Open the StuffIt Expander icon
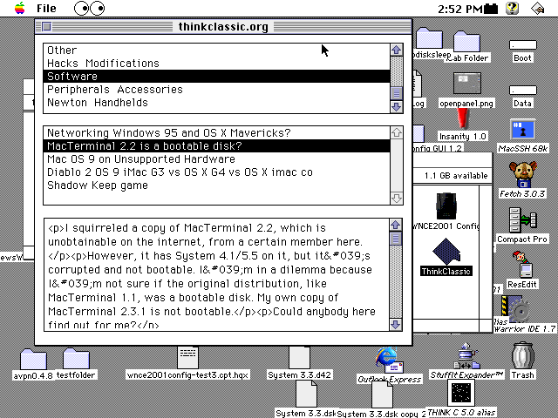The width and height of the screenshot is (558, 418). click(x=467, y=355)
